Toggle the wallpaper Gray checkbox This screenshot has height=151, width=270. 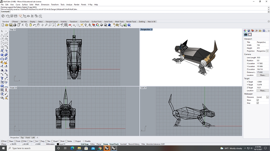click(x=258, y=103)
